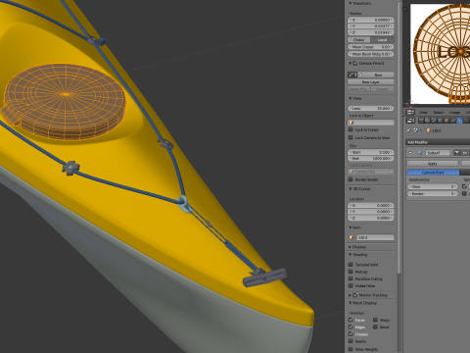This screenshot has width=470, height=353.
Task: Collapse the Subsurf modifier panel
Action: pos(410,153)
